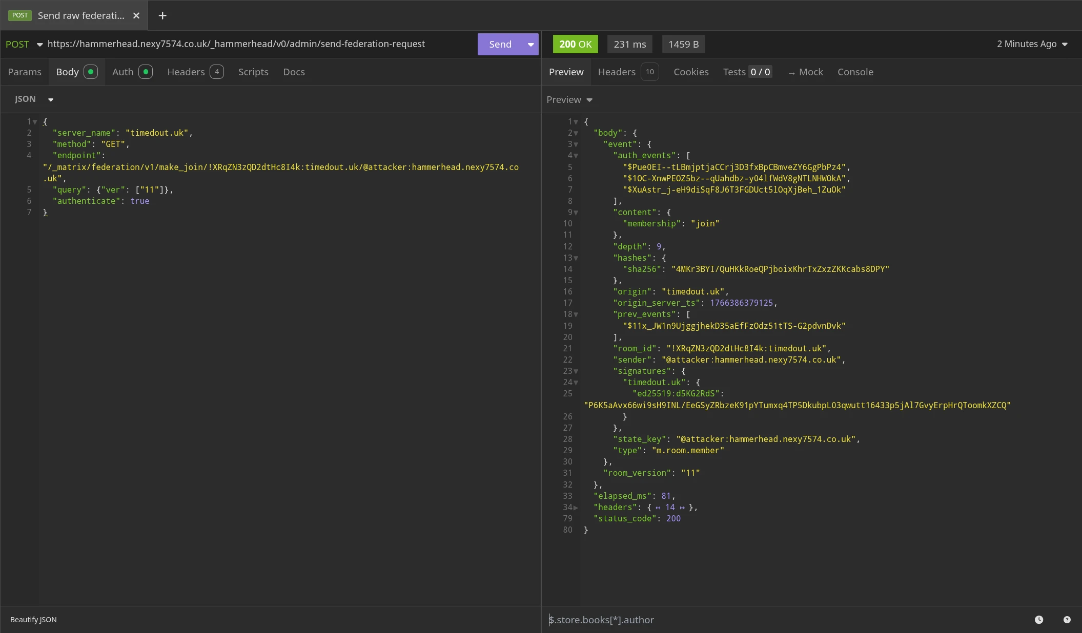Open the Preview mode dropdown
The height and width of the screenshot is (633, 1082).
click(x=569, y=100)
